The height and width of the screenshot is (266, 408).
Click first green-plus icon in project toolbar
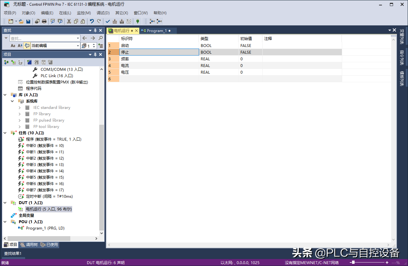[6, 62]
